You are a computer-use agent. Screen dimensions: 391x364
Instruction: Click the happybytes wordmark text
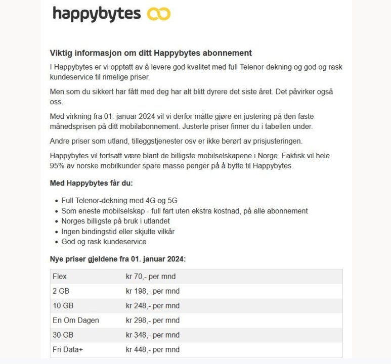[x=97, y=14]
